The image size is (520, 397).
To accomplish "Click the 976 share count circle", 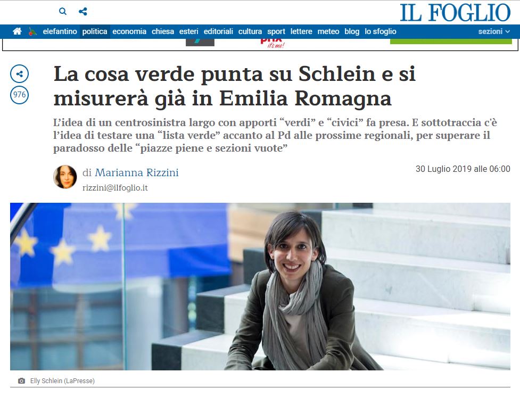I will [20, 95].
